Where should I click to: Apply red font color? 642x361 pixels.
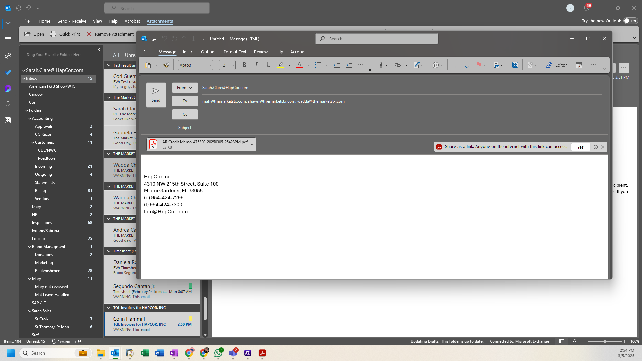tap(299, 65)
